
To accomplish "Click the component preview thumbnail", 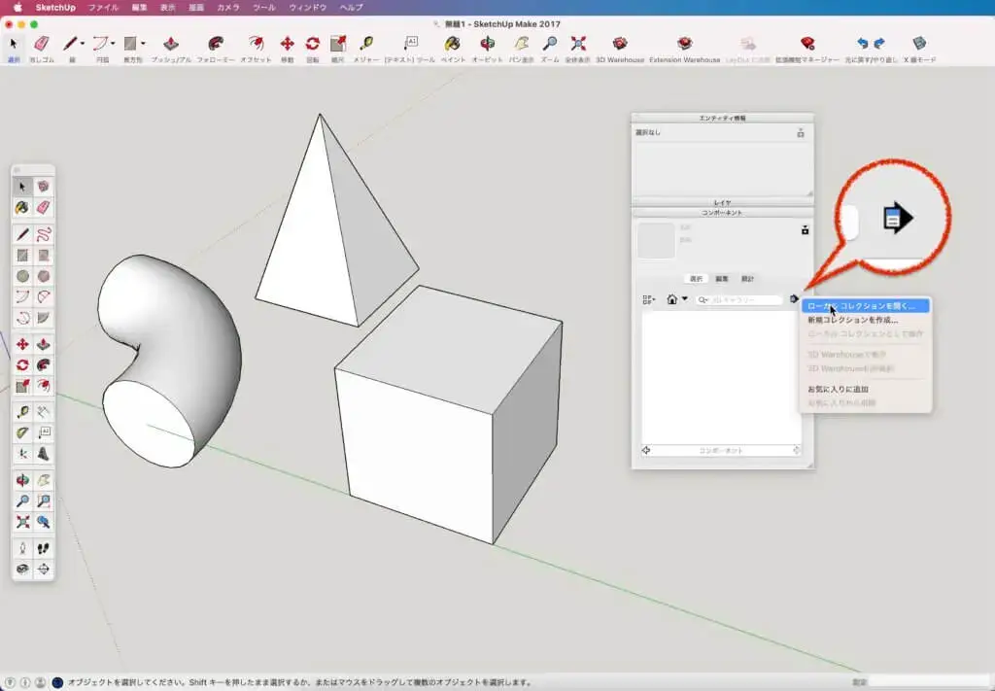I will (656, 240).
